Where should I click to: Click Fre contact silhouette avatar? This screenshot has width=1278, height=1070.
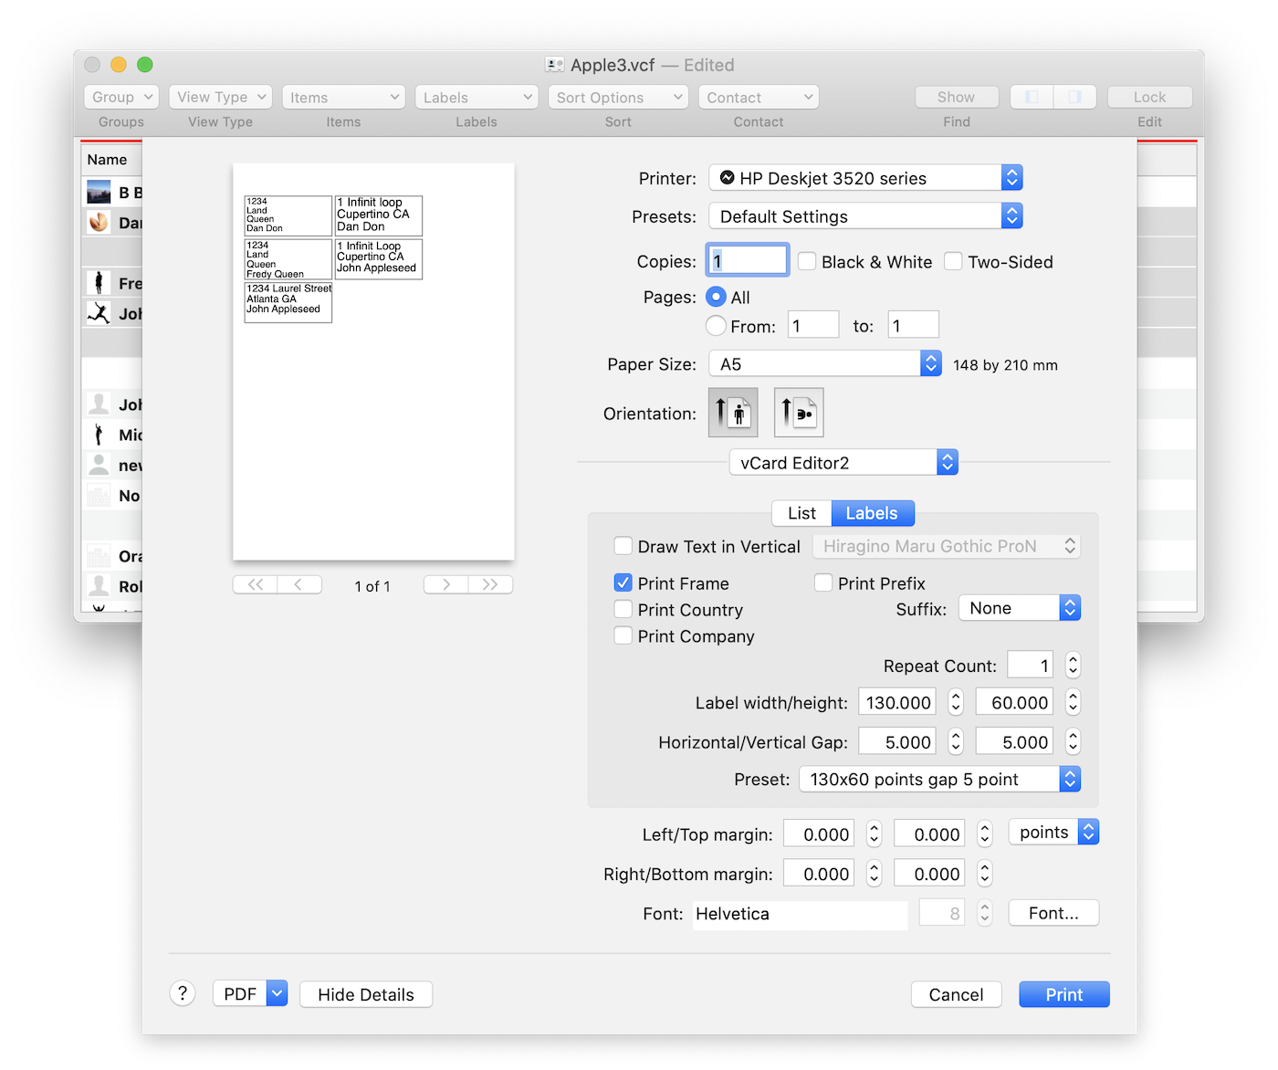(99, 282)
